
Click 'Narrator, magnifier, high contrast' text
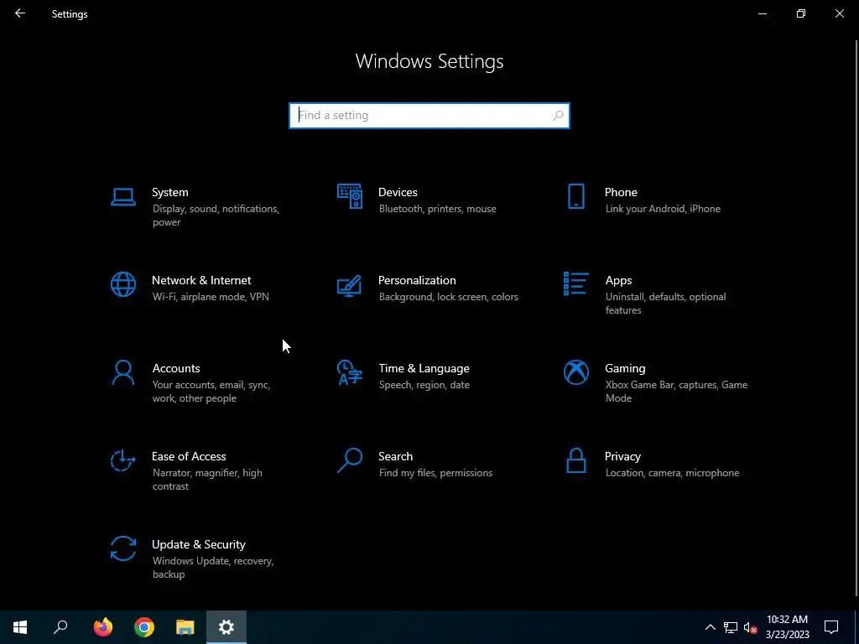point(207,480)
